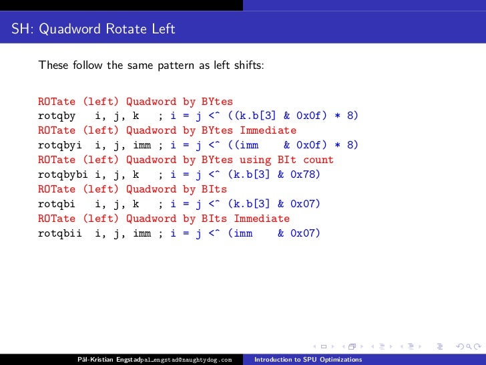Click the 'rotqbi' instruction mnemonic
The height and width of the screenshot is (365, 486).
tap(56, 205)
